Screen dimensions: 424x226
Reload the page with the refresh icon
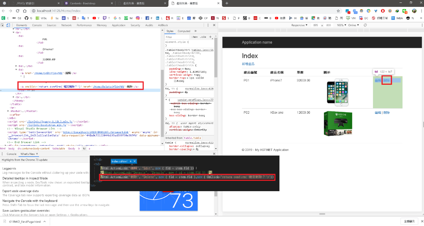18,11
